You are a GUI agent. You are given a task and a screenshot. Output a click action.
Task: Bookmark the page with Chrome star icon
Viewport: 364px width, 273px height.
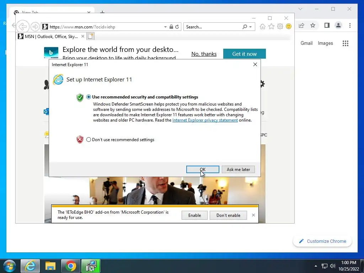pyautogui.click(x=313, y=25)
